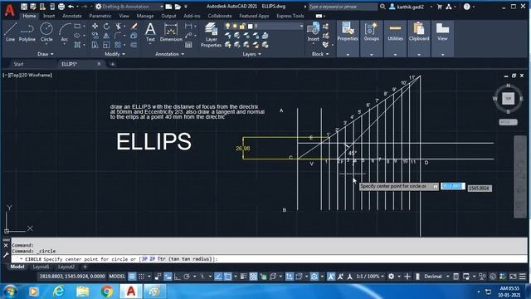Open the Properties panel button
Viewport: 531px width, 299px height.
[348, 39]
